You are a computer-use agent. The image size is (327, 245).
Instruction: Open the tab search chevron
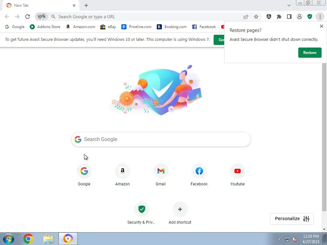[289, 5]
